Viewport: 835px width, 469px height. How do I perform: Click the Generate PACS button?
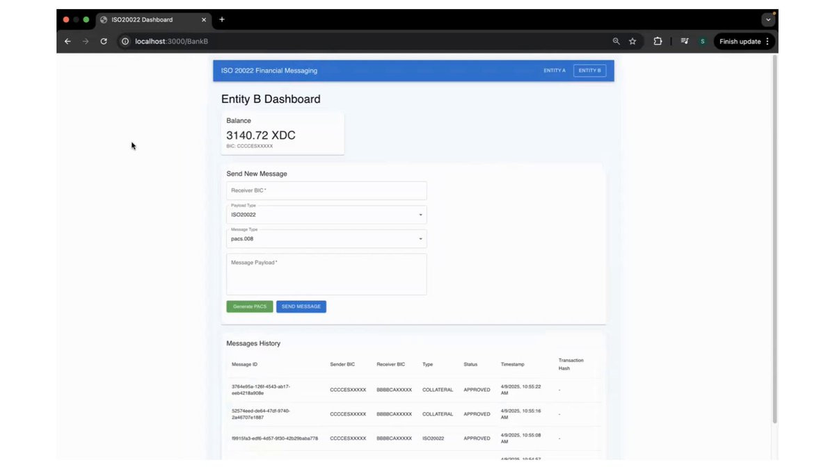250,306
